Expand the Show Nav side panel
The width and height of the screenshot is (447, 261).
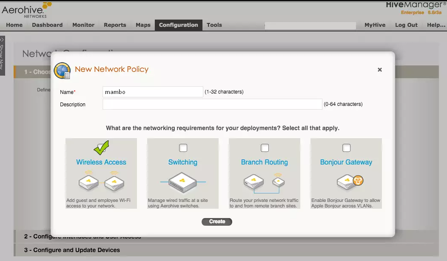coord(2,56)
